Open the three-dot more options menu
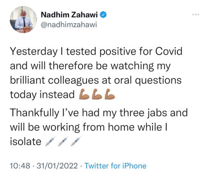Screen dimensions: 210x174 [x=196, y=14]
